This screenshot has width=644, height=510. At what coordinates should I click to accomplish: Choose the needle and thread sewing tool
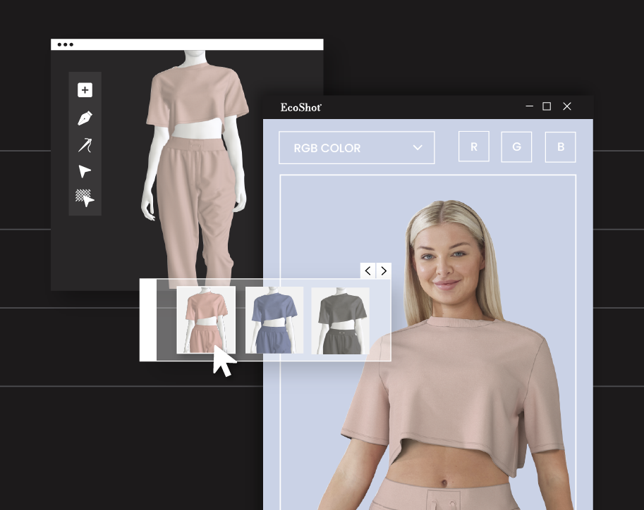point(85,145)
